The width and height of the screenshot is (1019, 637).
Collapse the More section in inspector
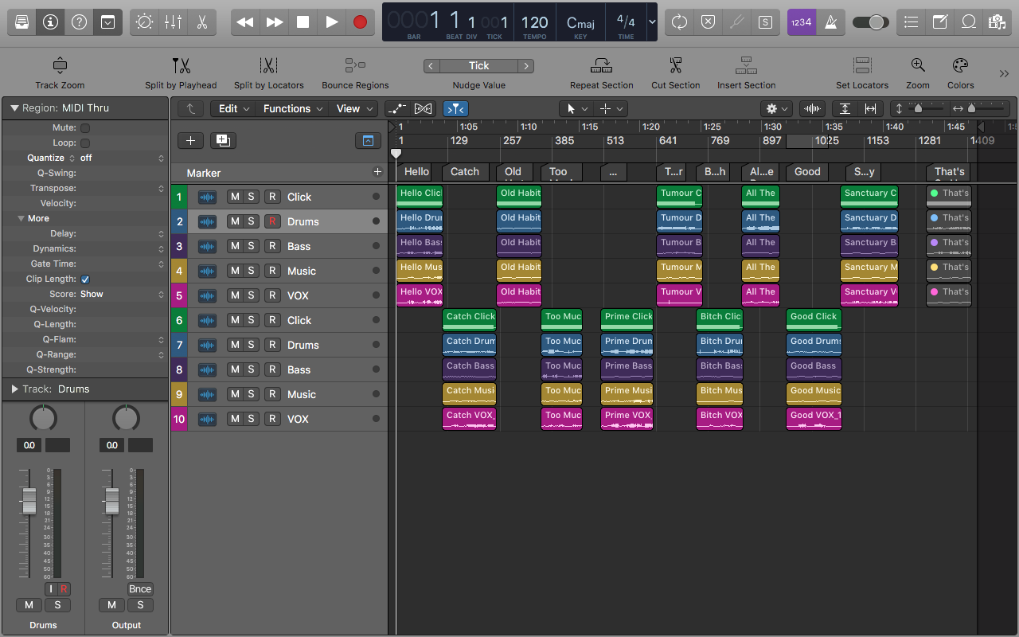[21, 219]
